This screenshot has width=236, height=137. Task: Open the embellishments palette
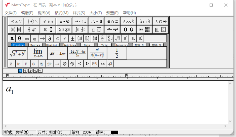tap(48, 22)
